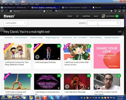Open the SALES page
The image size is (126, 100).
(x=96, y=16)
